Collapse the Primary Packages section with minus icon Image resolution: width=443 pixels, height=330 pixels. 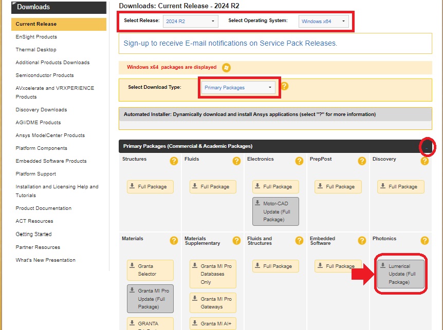[427, 147]
